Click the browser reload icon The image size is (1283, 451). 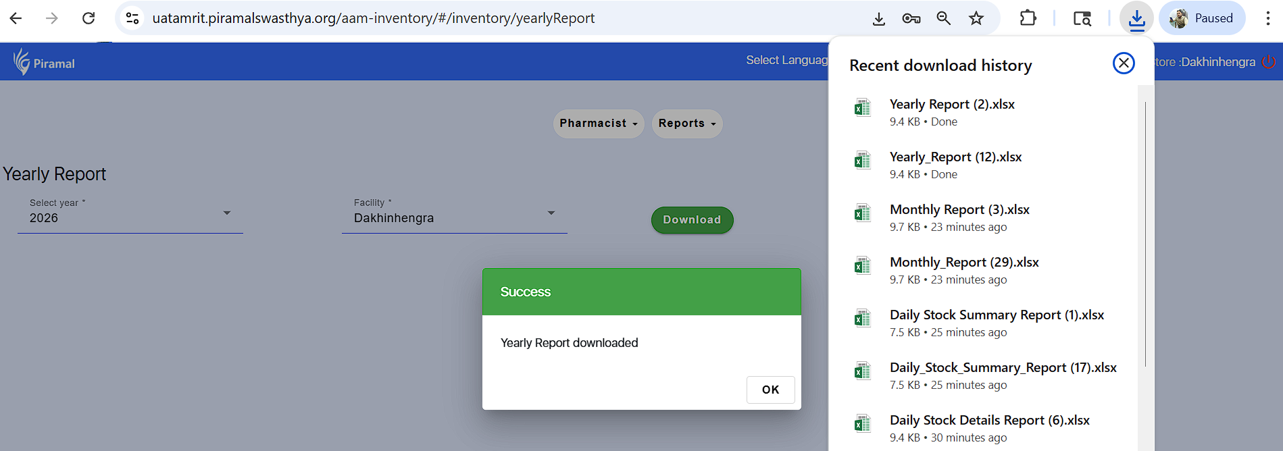point(89,18)
